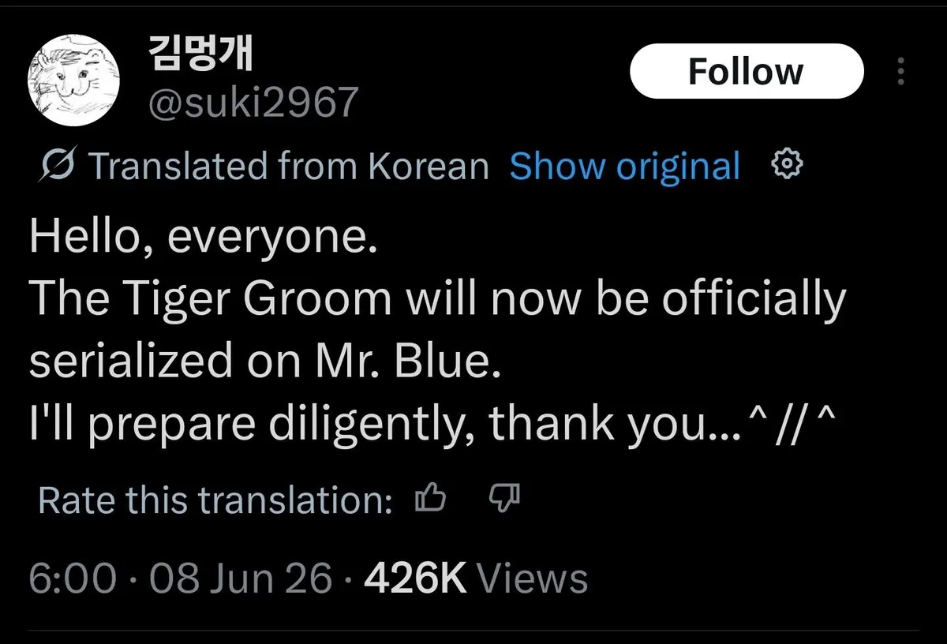Click the Rate this translation label
Screen dimensions: 947x644
[215, 500]
